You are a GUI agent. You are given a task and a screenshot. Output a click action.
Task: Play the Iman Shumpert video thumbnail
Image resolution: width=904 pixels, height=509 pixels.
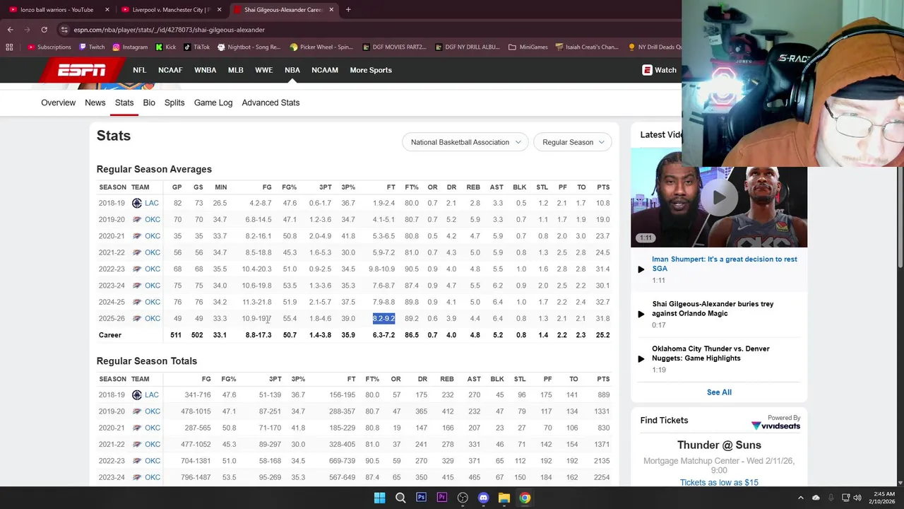719,198
